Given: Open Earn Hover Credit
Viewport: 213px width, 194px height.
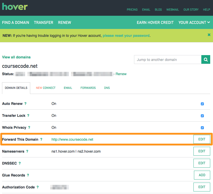Looking at the screenshot, I should [x=155, y=22].
